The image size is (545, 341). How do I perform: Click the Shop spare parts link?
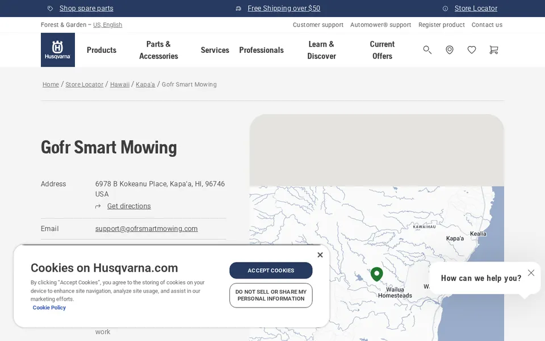[86, 9]
